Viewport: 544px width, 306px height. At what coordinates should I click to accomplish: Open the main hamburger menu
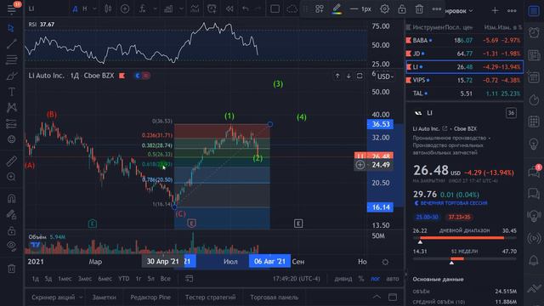(x=11, y=9)
